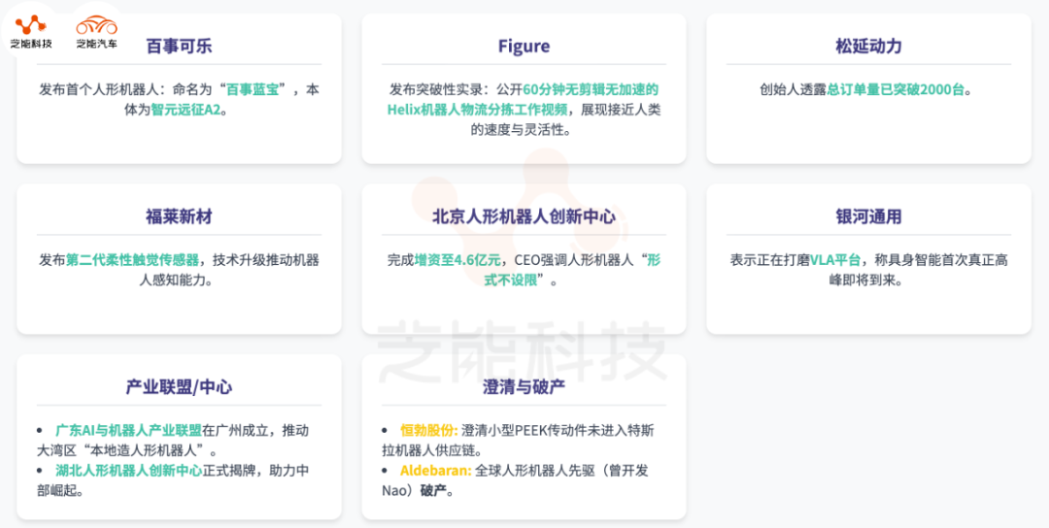Select the 产业联盟/中心 card title

click(x=180, y=387)
